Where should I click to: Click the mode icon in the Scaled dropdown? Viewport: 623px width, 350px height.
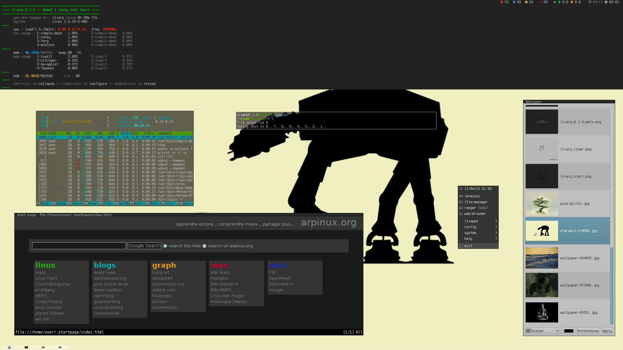(528, 331)
